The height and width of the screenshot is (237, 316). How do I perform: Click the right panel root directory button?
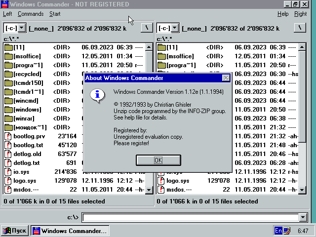click(299, 28)
